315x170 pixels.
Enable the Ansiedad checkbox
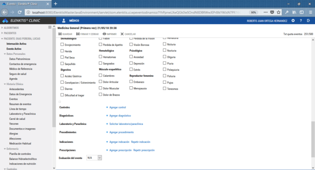(x=131, y=57)
